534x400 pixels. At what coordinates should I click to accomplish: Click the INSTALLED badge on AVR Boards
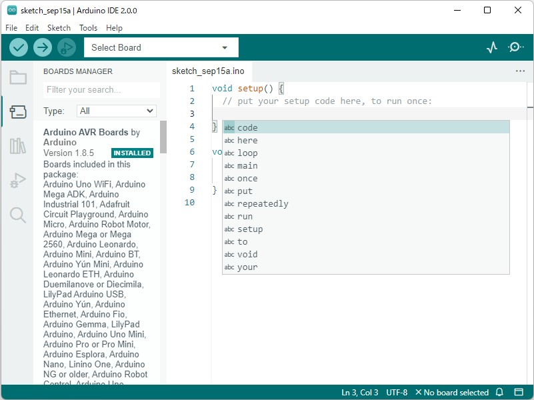[x=132, y=153]
